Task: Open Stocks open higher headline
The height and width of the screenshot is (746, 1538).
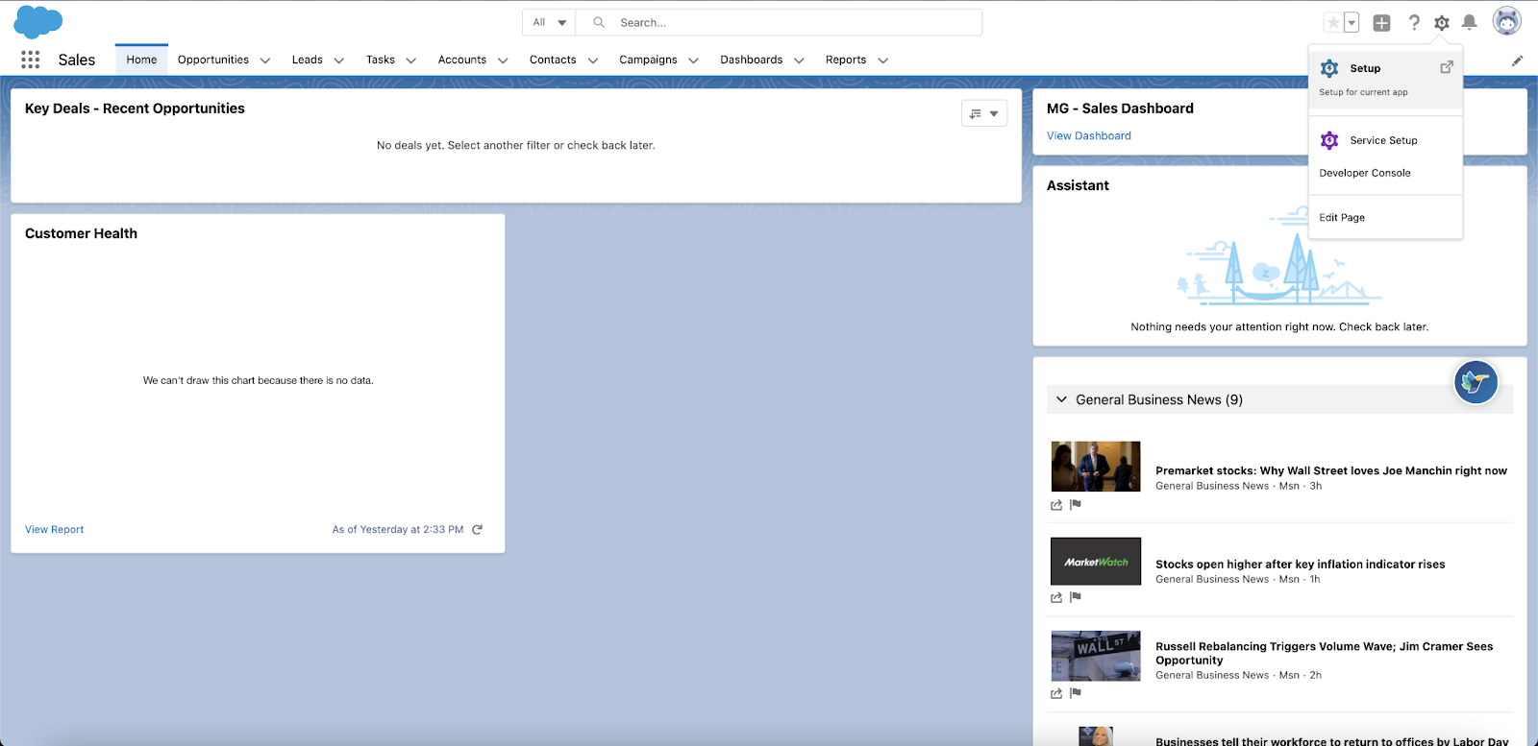Action: tap(1301, 565)
